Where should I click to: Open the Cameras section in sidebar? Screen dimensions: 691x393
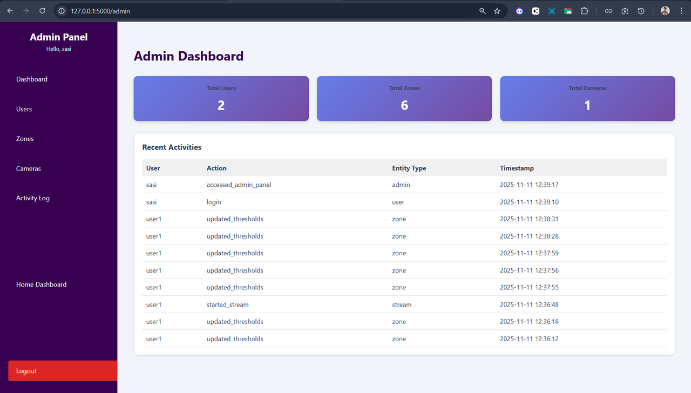point(28,168)
